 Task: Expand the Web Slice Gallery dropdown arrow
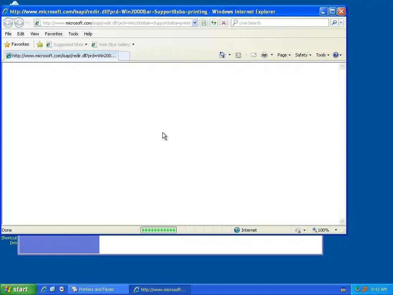(133, 45)
